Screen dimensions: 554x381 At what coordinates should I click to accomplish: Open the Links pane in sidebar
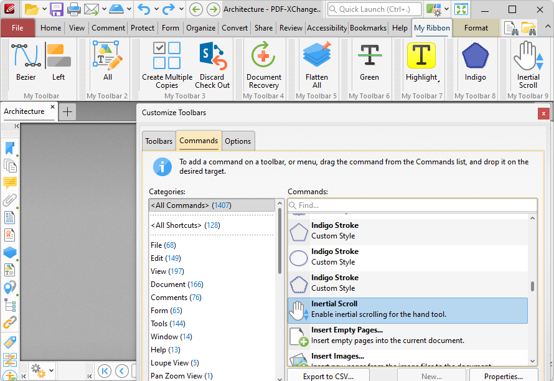tap(10, 322)
